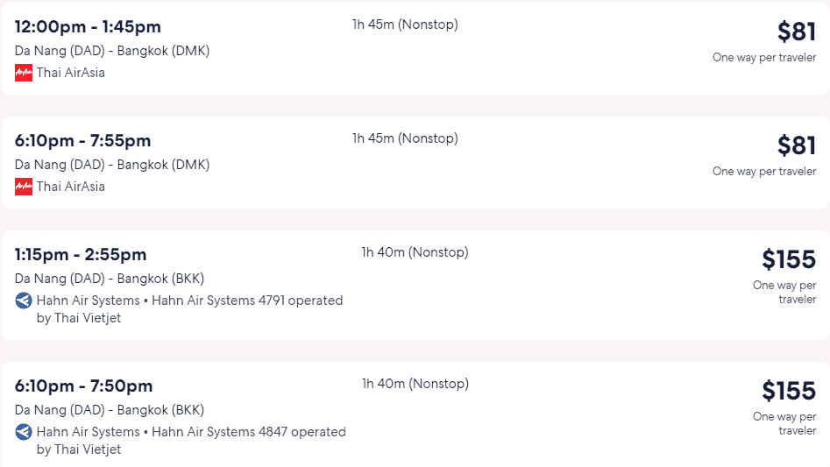Click the Thai AirAsia logo on 6:10pm flight

pos(24,186)
